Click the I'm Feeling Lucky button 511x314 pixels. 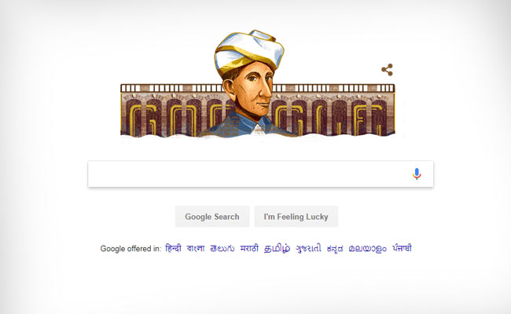click(296, 217)
